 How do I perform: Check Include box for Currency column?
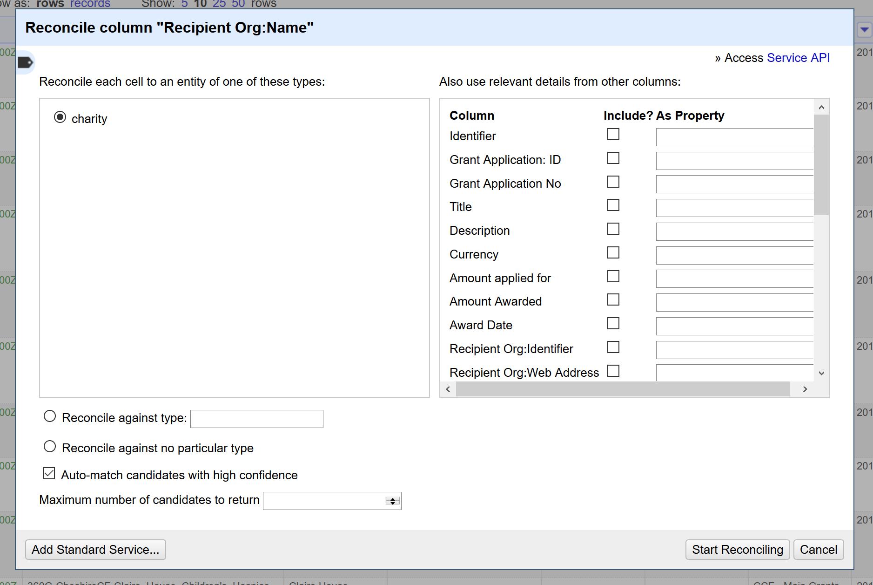[613, 253]
